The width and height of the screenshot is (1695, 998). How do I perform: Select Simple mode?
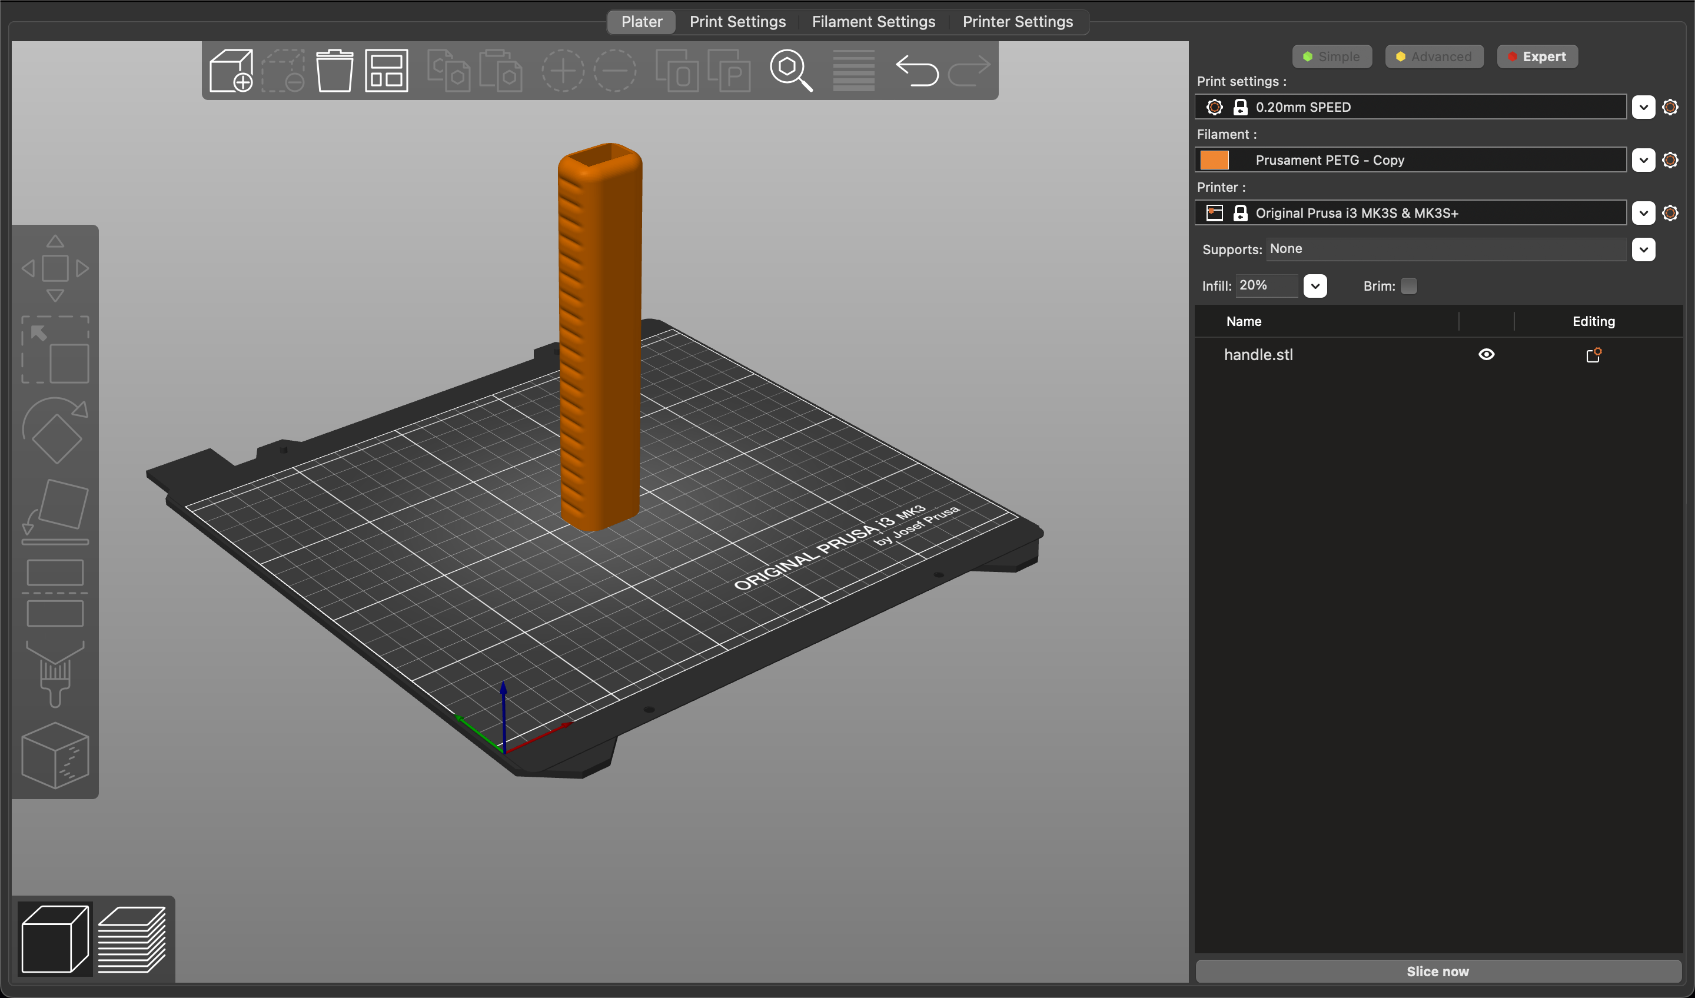pos(1332,56)
